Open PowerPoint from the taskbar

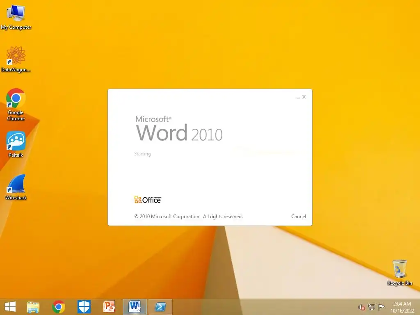[109, 307]
